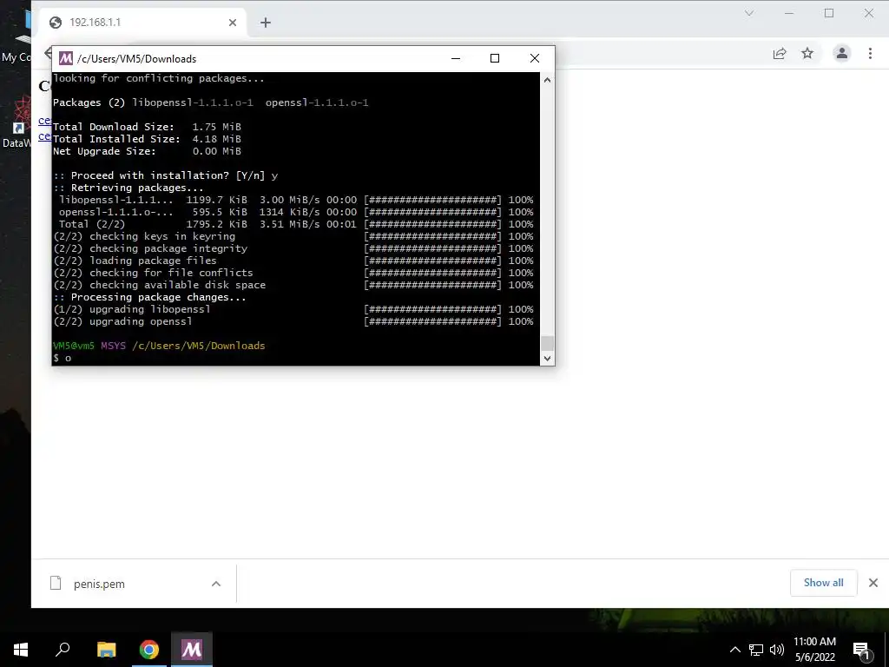Viewport: 889px width, 667px height.
Task: Open Windows taskbar search
Action: 63,650
